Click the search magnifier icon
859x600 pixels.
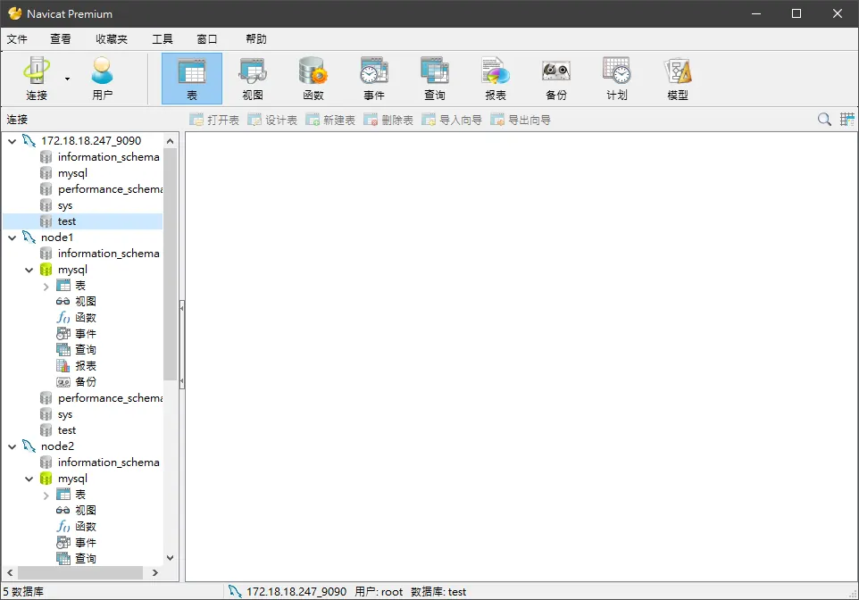[x=824, y=120]
